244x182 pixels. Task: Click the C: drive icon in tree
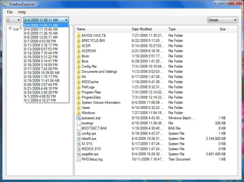click(x=16, y=29)
